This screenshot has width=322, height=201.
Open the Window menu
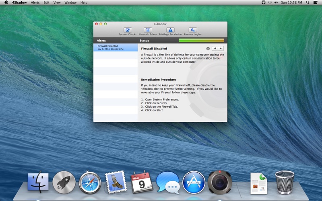70,2
